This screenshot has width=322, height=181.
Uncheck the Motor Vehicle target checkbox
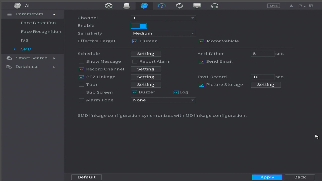[201, 41]
